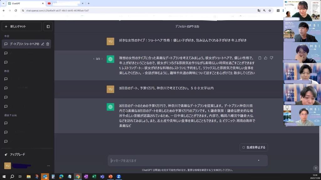This screenshot has height=180, width=321.
Task: Open Google Translate icon in address bar
Action: [x=259, y=11]
